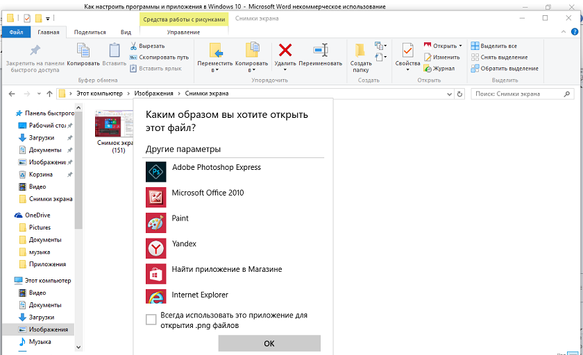Select Adobe Photoshop Express app icon

(x=155, y=171)
